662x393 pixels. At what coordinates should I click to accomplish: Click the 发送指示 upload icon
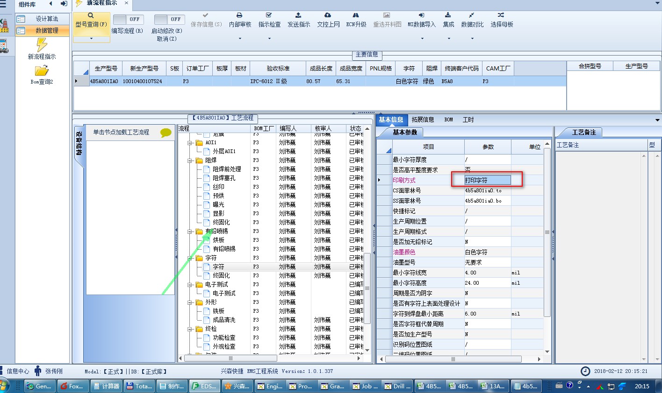pos(298,15)
